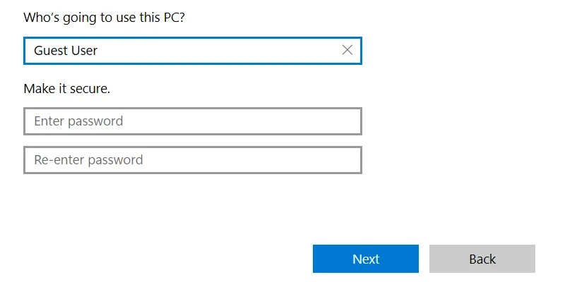The width and height of the screenshot is (565, 282).
Task: Focus the Enter password field
Action: tap(192, 121)
